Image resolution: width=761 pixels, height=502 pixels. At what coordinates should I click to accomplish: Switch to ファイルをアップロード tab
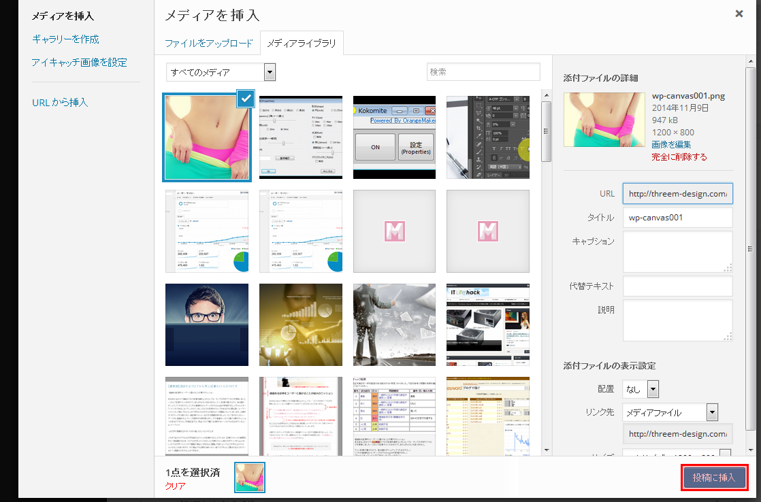(x=209, y=43)
